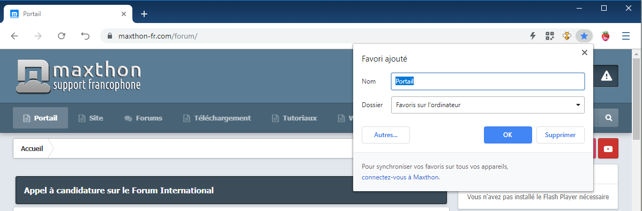Click the red YouTube icon

[608, 149]
